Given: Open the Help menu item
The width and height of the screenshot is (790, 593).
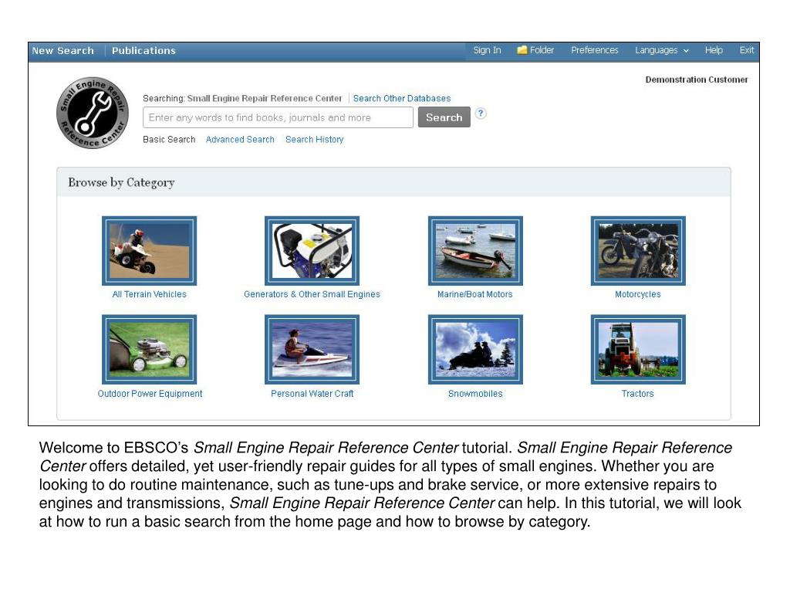Looking at the screenshot, I should click(714, 50).
